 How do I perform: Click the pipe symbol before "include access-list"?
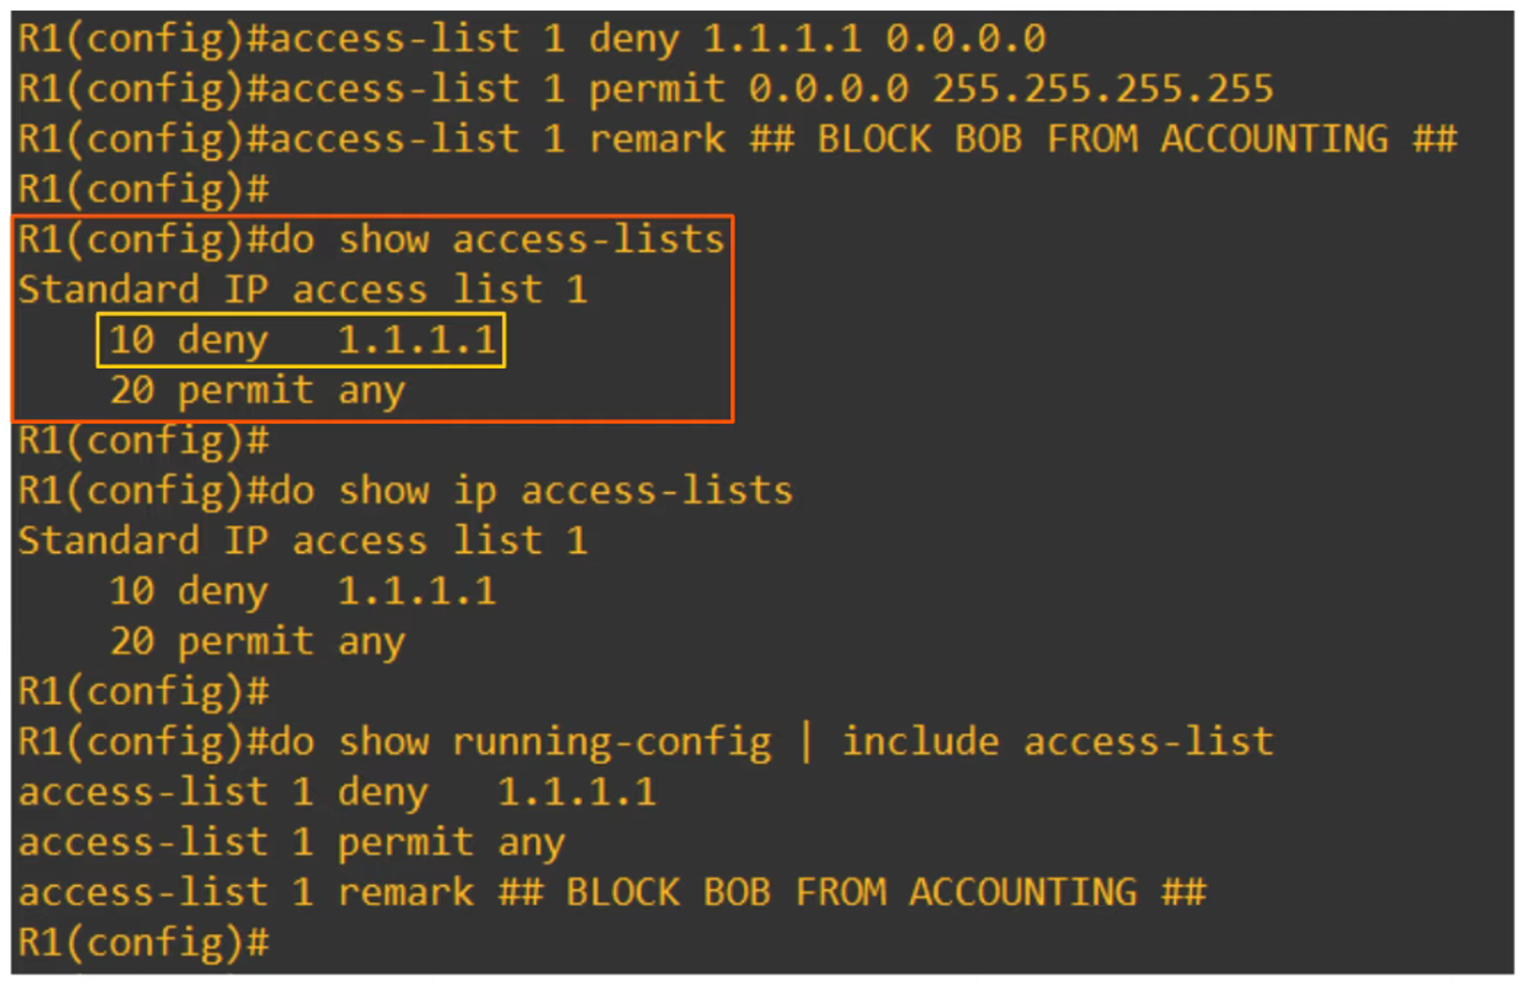(806, 742)
